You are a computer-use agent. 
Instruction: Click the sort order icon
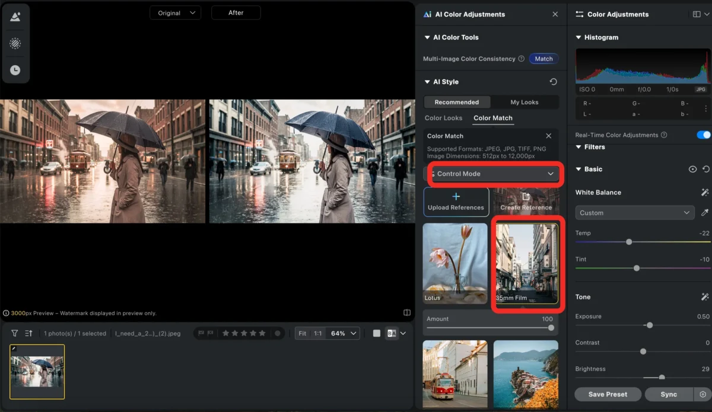tap(28, 333)
